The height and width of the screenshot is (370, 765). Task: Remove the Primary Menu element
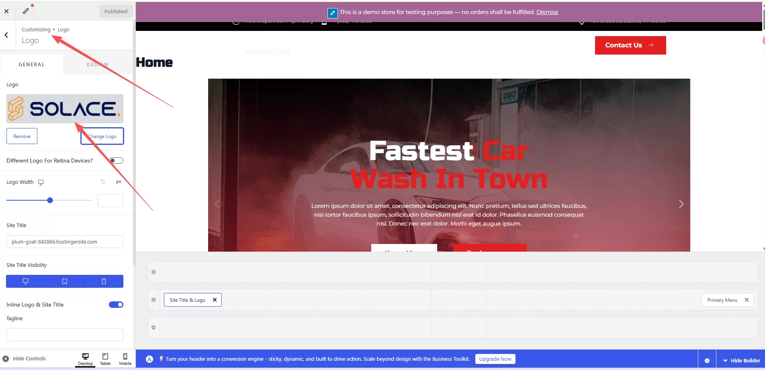[747, 300]
